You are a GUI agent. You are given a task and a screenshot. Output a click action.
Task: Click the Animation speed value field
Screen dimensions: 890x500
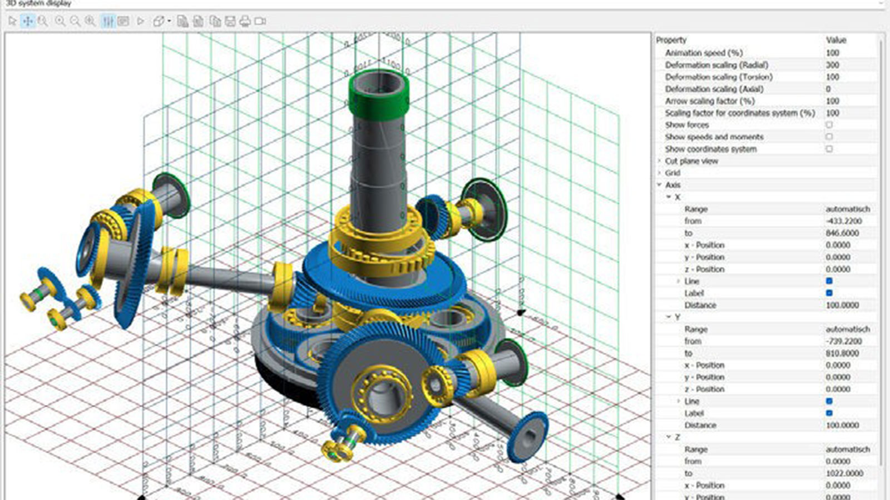(x=848, y=53)
